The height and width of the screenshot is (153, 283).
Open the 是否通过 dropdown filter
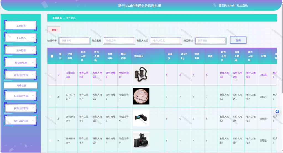pyautogui.click(x=210, y=41)
